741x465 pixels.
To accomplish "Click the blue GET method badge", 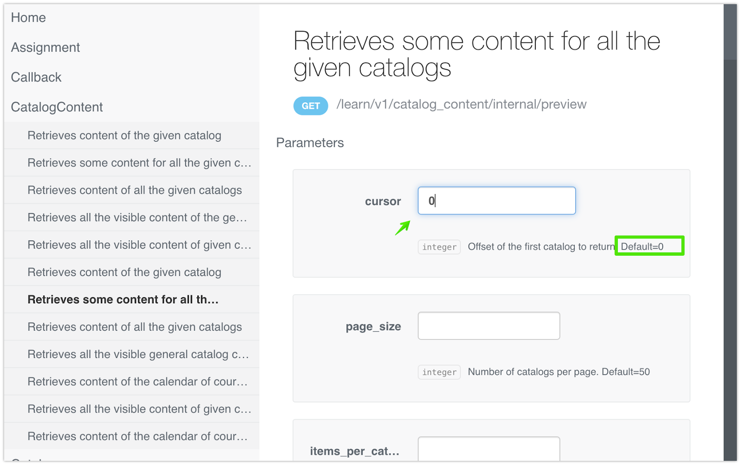I will click(x=311, y=106).
